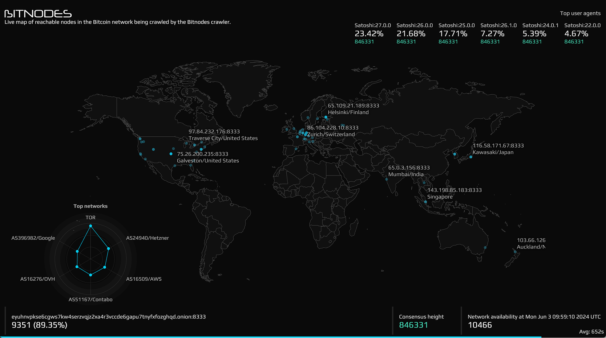The width and height of the screenshot is (606, 338).
Task: Click the OVH vertex on radar chart
Action: tap(77, 267)
